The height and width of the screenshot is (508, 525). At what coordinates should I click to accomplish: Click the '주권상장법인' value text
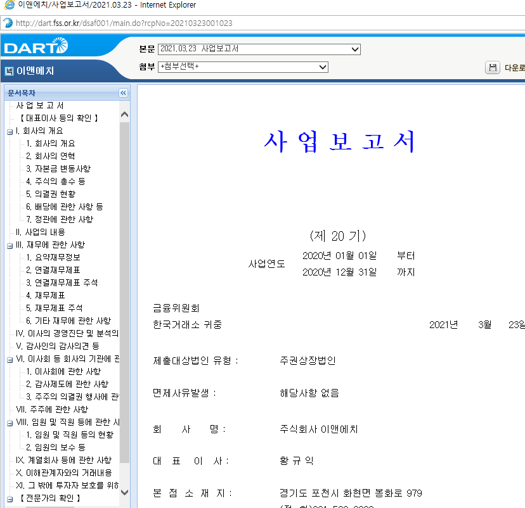[x=308, y=361]
